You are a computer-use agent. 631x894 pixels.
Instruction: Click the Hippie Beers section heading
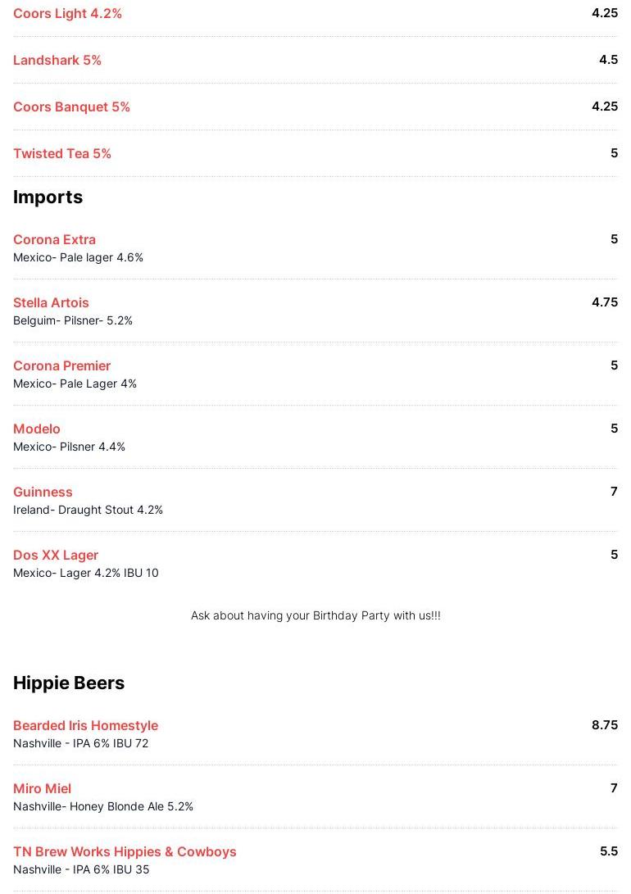click(69, 683)
